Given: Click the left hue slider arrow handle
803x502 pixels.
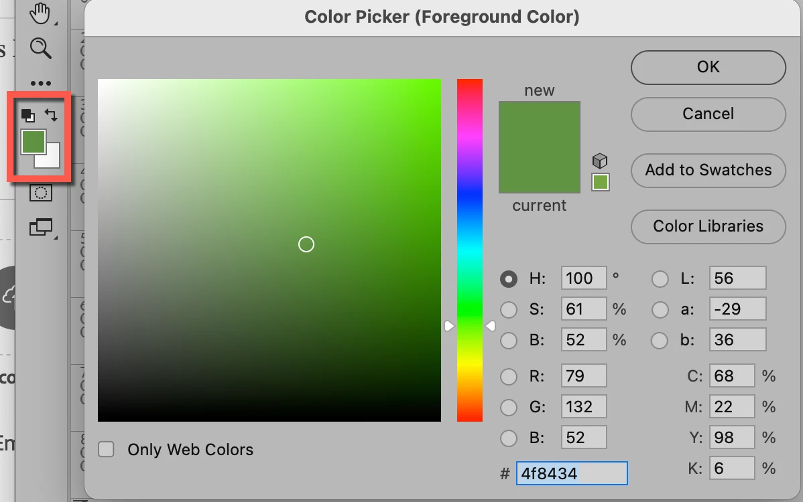Looking at the screenshot, I should click(x=449, y=326).
